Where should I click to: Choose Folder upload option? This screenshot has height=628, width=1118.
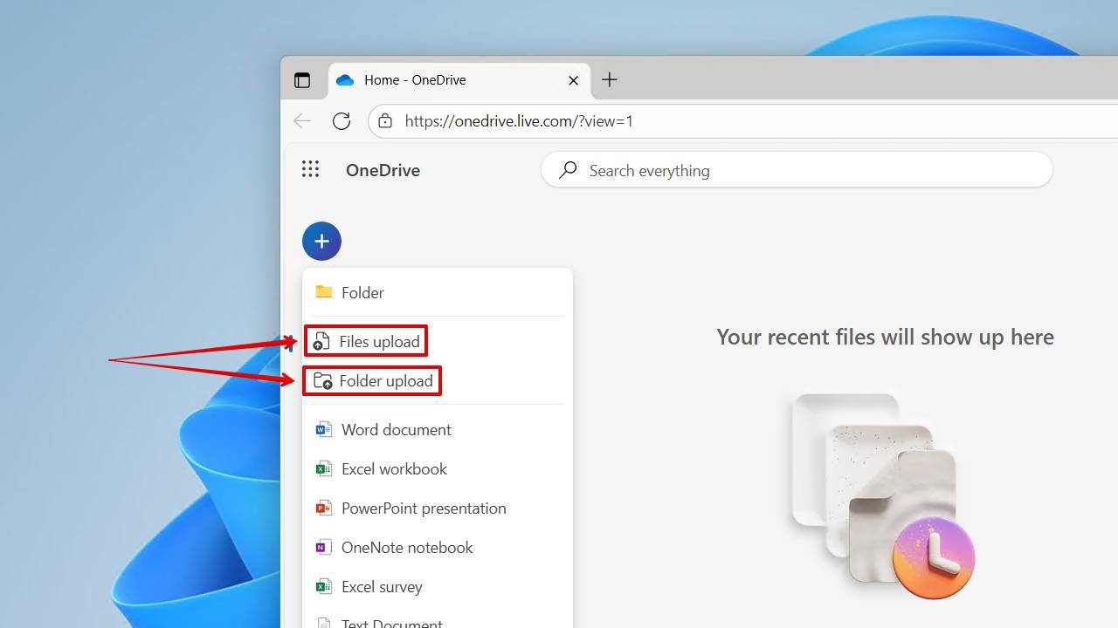[385, 381]
